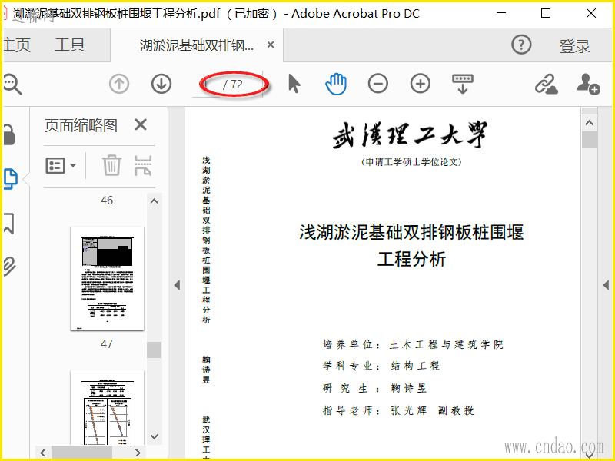Click document scroll up arrow
This screenshot has height=461, width=615.
(589, 123)
